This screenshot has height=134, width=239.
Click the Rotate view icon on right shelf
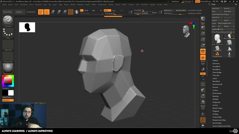pyautogui.click(x=203, y=102)
